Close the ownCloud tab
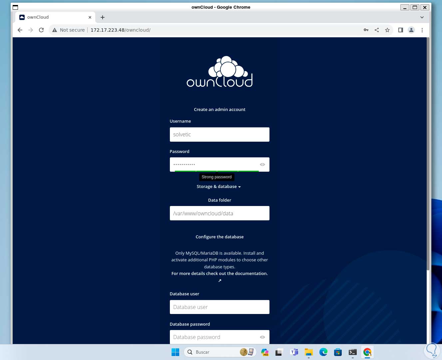Screen dimensions: 442x360 point(90,17)
